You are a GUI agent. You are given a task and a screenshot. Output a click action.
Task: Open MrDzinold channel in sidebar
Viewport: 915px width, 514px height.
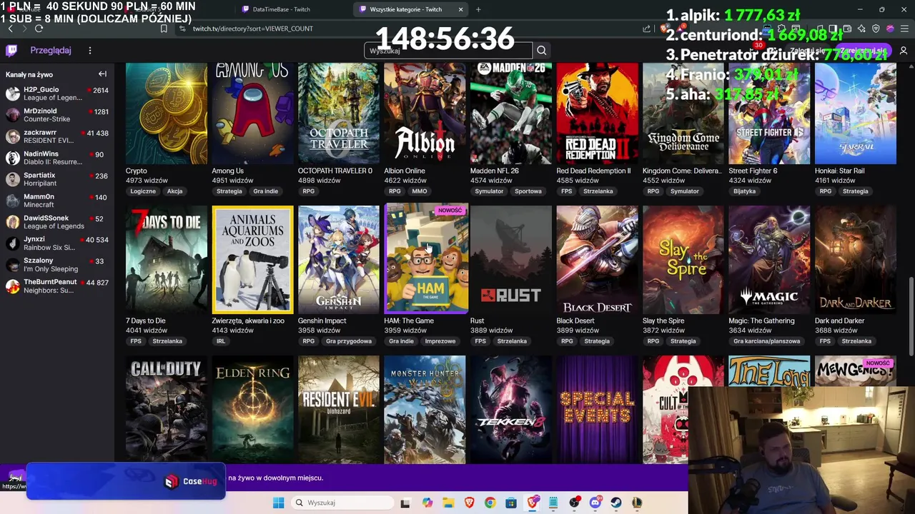tap(57, 115)
